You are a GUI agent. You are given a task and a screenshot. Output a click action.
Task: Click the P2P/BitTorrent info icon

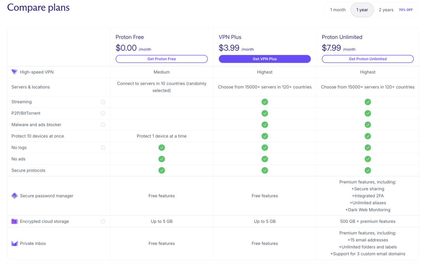[x=103, y=113]
